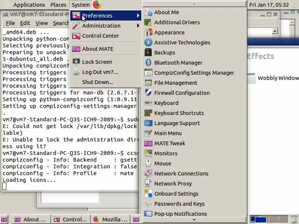Open the System menu

tap(81, 5)
